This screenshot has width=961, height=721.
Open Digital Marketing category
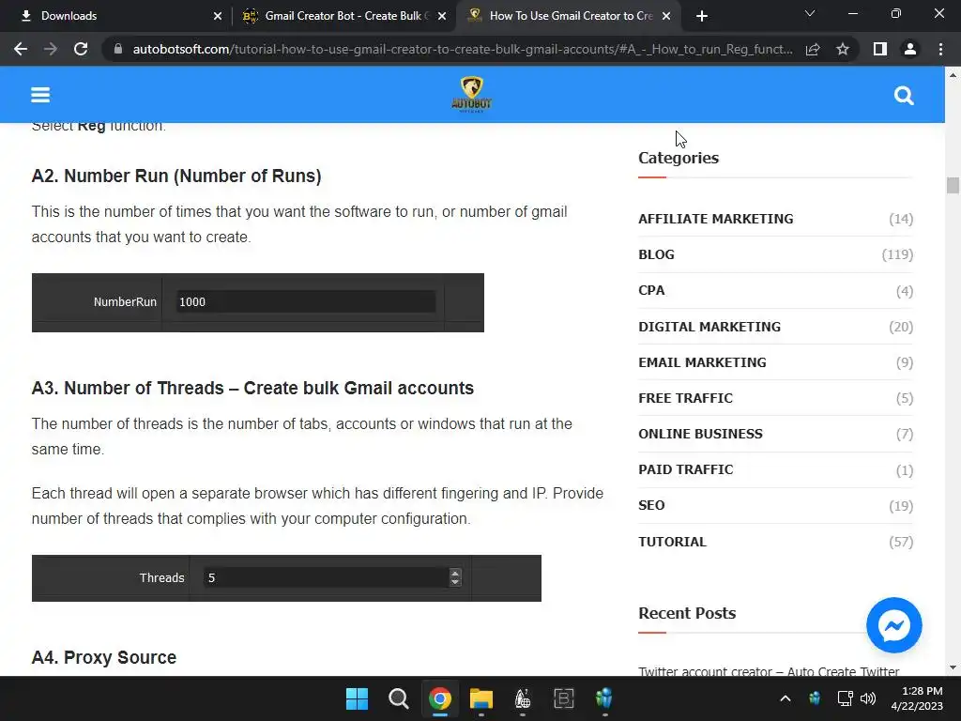(x=709, y=327)
